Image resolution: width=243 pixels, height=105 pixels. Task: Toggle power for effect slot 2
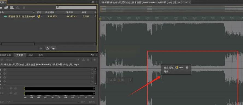pos(5,73)
